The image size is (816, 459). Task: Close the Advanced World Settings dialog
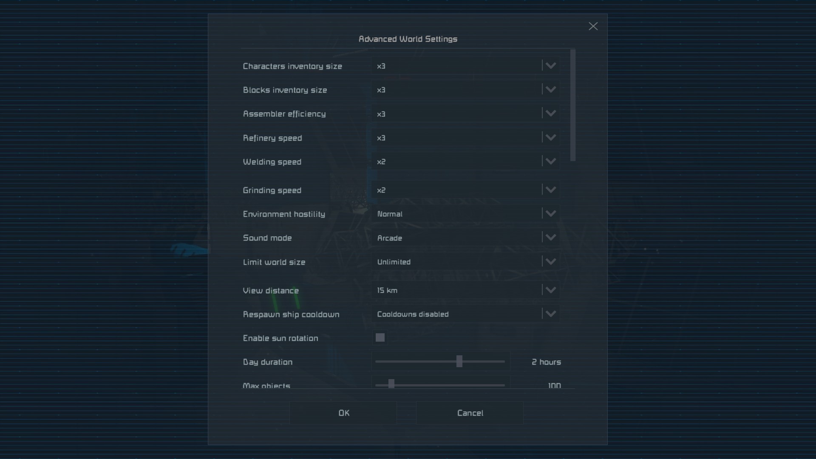coord(593,26)
